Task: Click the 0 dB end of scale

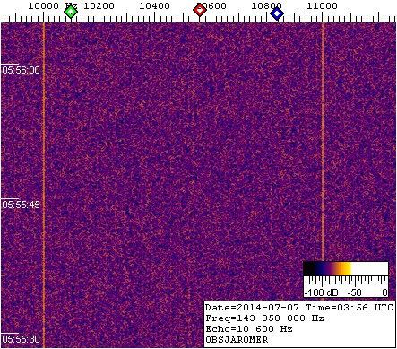Action: [x=385, y=292]
